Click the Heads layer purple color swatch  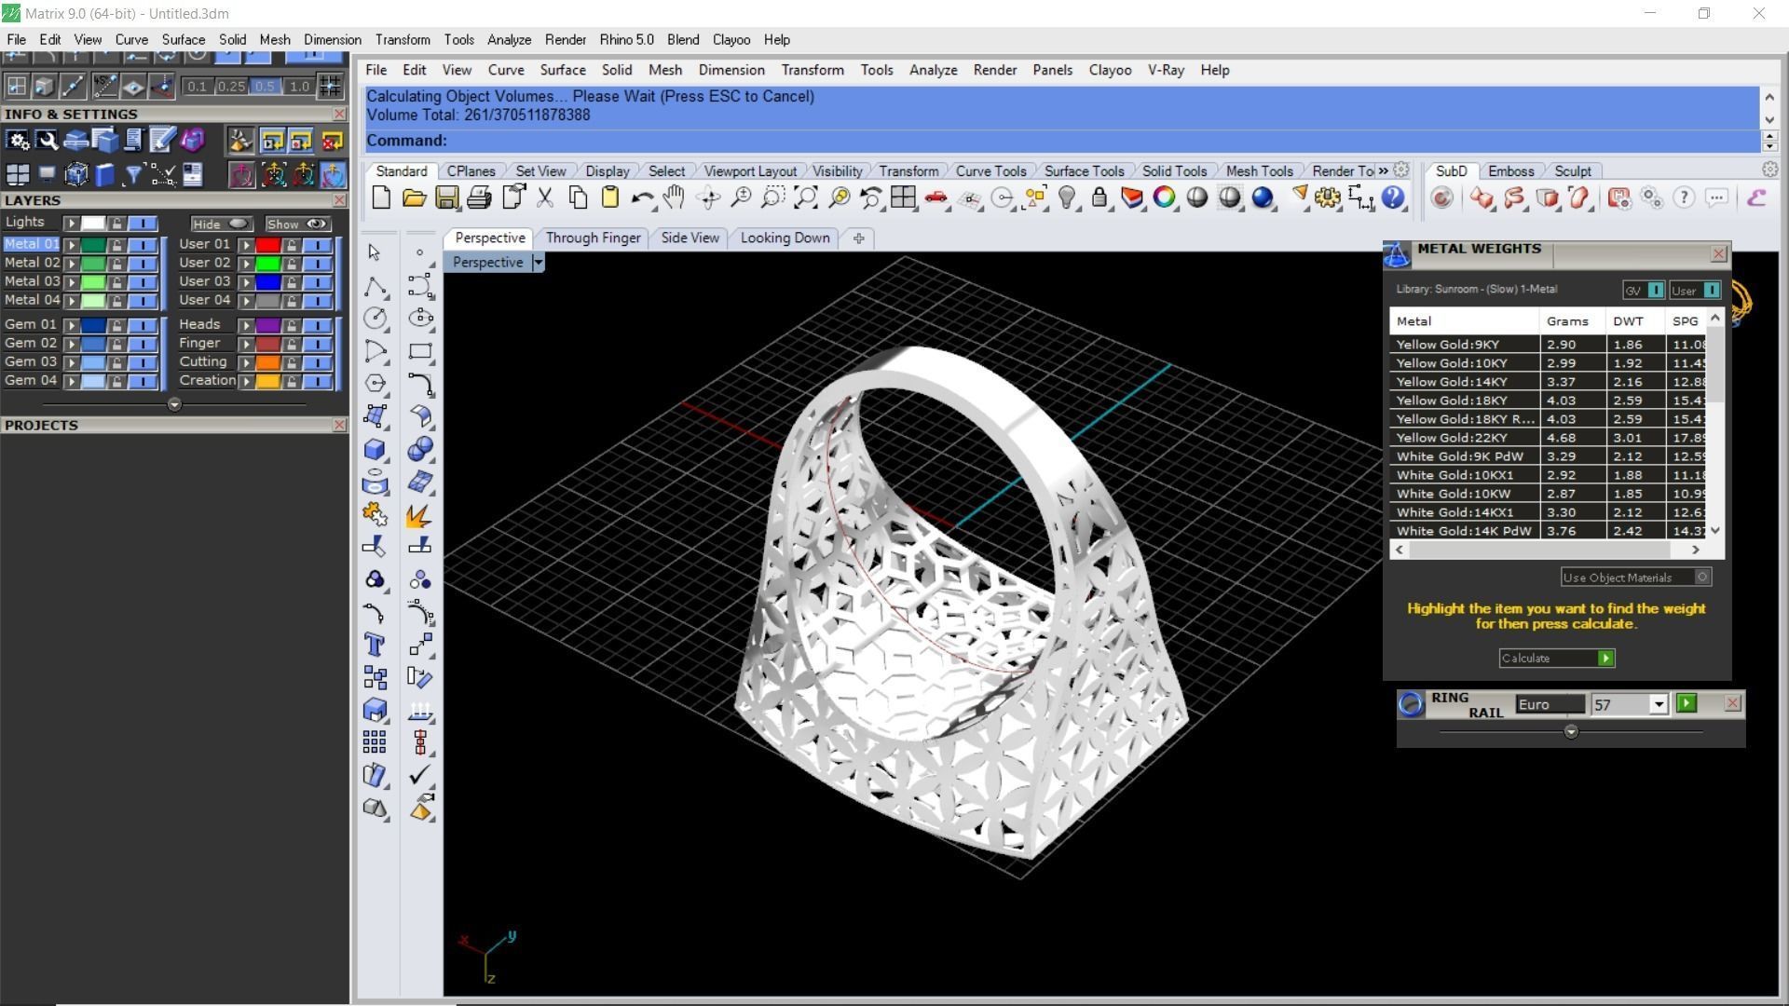click(x=267, y=325)
